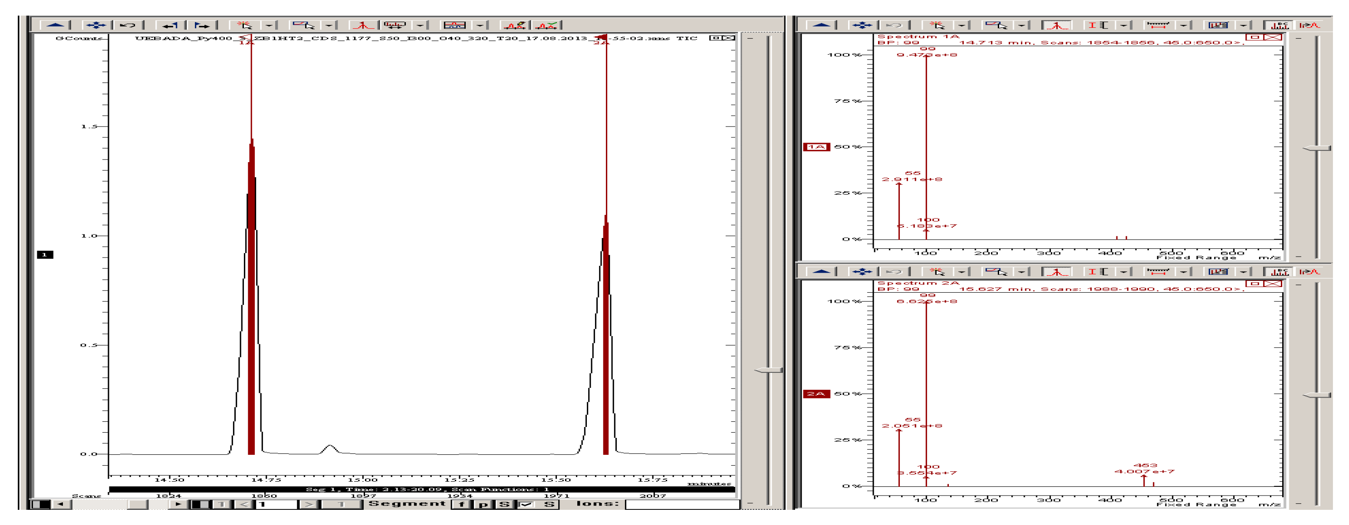The width and height of the screenshot is (1349, 525).
Task: Click the previous-marker left arrow flag icon
Action: pos(170,25)
